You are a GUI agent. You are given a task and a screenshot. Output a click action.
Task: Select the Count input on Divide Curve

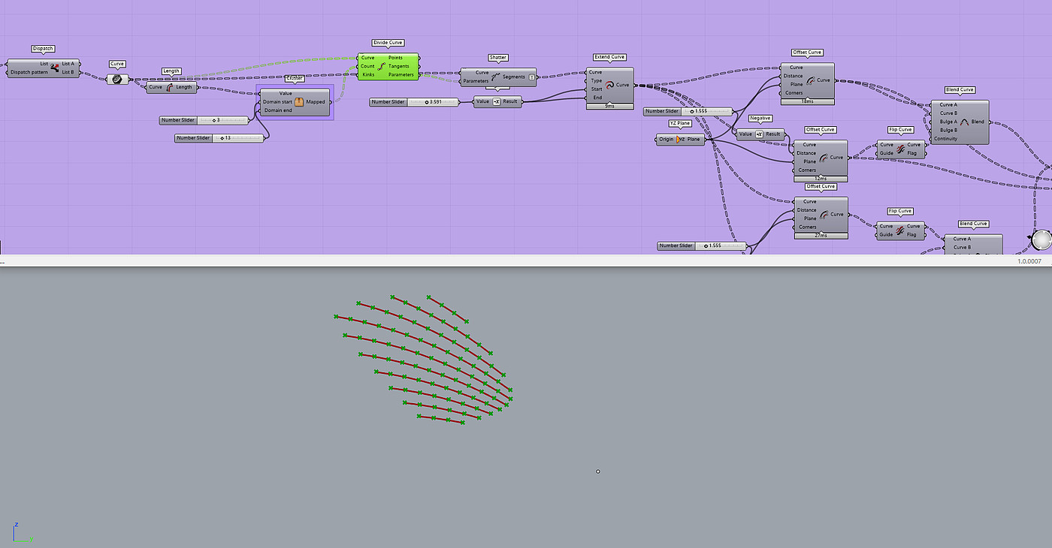click(367, 66)
